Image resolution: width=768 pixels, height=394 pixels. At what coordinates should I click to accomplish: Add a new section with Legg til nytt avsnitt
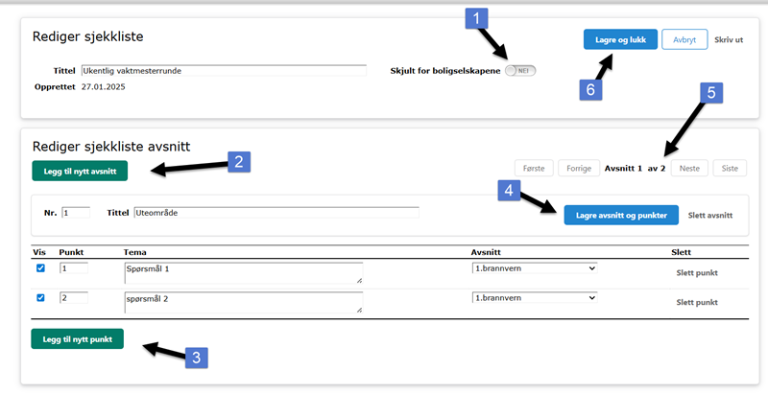(x=80, y=171)
